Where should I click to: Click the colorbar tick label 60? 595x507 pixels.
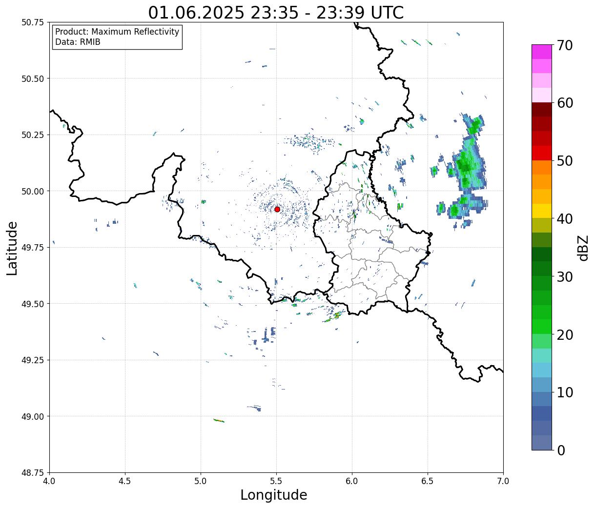click(564, 103)
